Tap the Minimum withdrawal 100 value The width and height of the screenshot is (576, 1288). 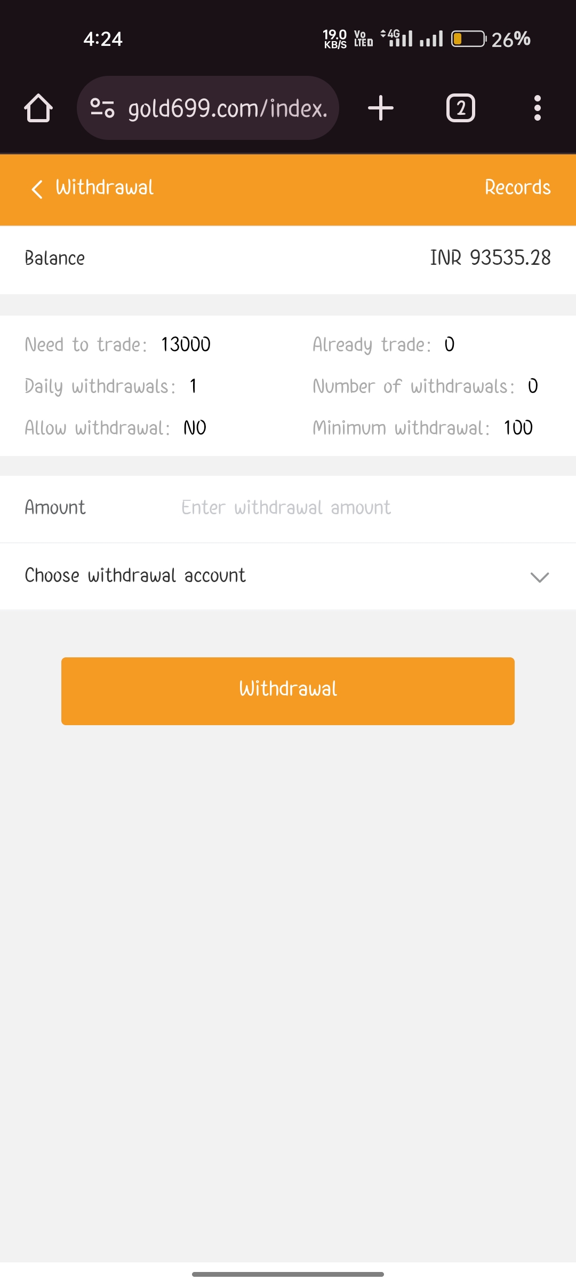518,428
